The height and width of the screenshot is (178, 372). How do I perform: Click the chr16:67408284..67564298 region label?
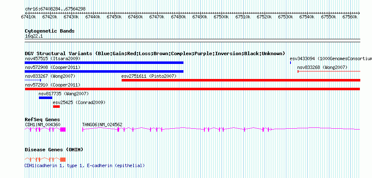[55, 9]
